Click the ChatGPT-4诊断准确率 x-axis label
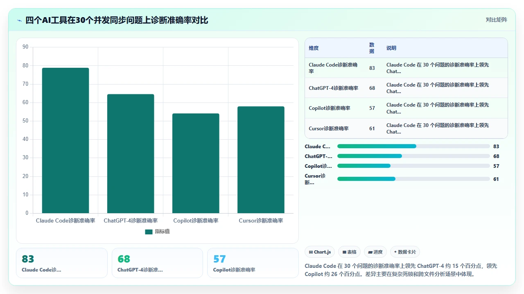The height and width of the screenshot is (294, 524). point(131,220)
